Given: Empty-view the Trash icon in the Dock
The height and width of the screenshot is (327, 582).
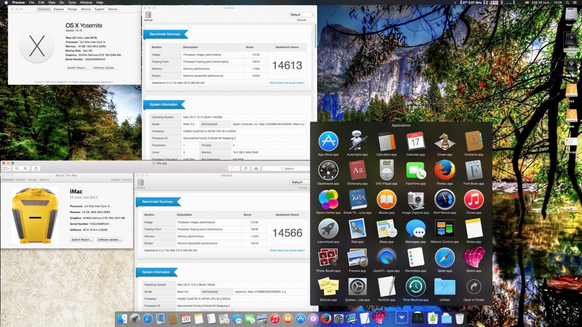Looking at the screenshot, I should (x=460, y=318).
